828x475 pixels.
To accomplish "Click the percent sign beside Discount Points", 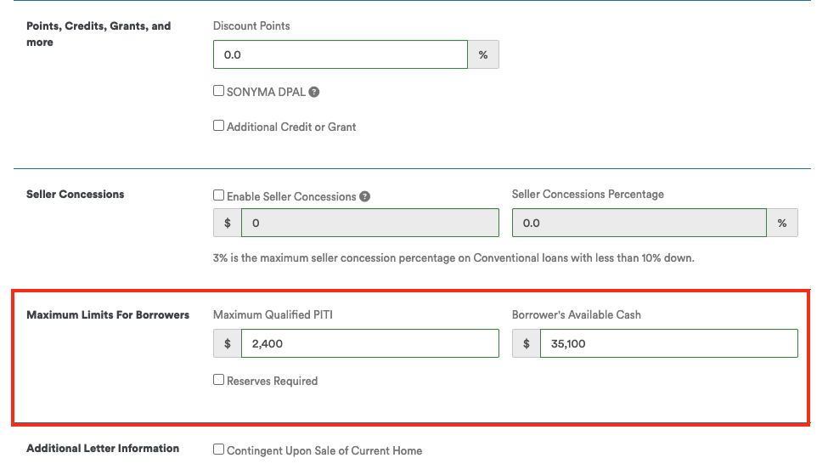I will [483, 54].
